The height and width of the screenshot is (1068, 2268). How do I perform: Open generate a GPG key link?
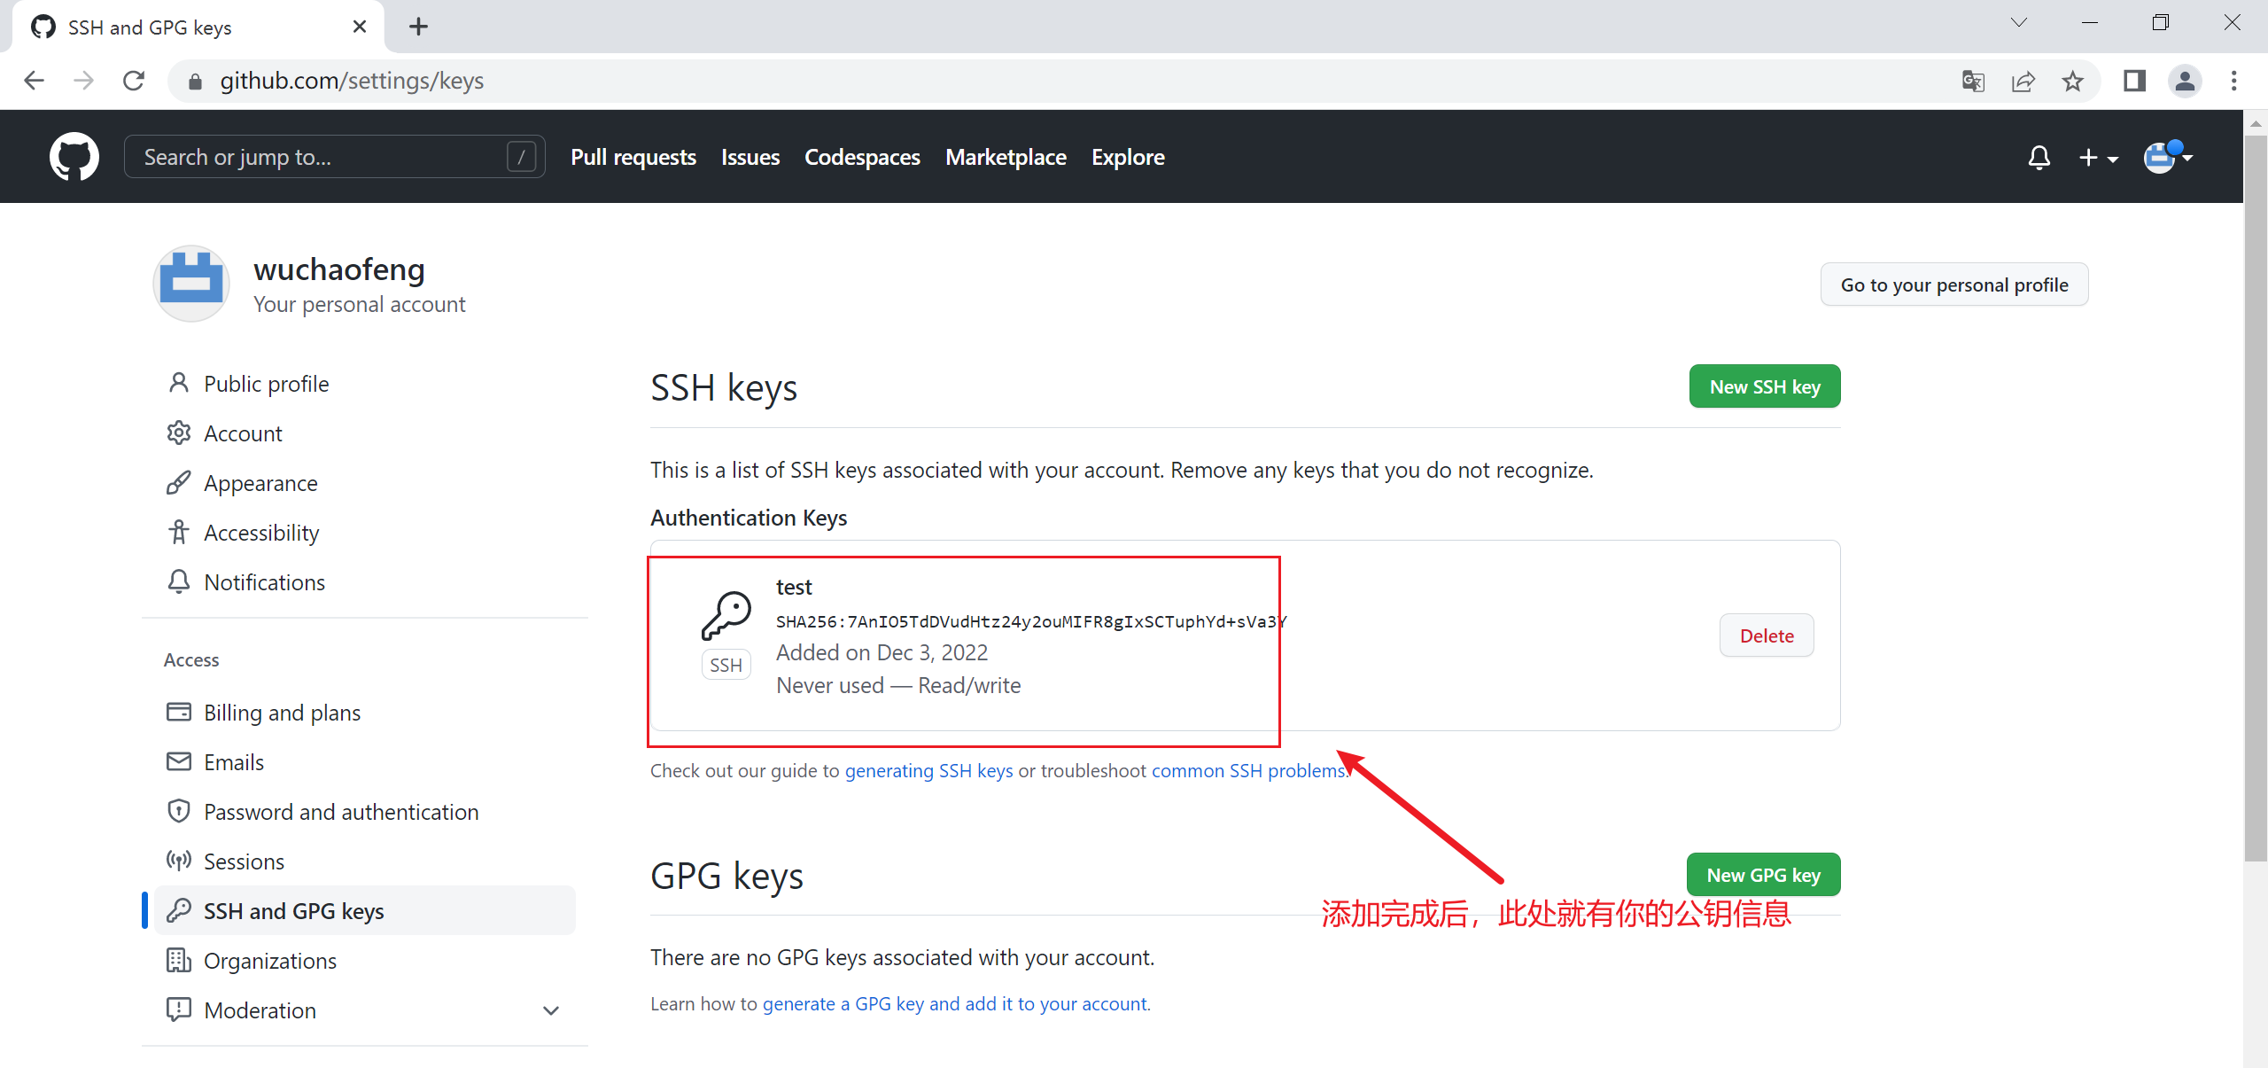(x=955, y=1003)
